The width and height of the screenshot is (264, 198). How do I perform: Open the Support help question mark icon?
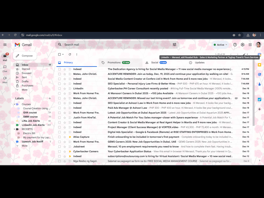pos(235,45)
